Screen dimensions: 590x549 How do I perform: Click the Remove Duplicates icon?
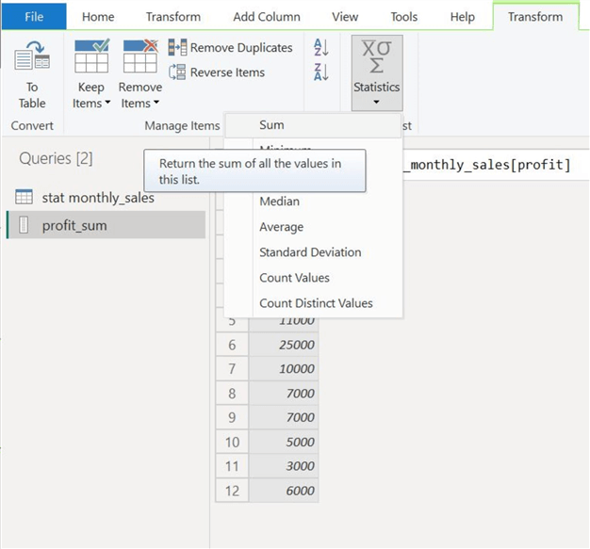[178, 48]
